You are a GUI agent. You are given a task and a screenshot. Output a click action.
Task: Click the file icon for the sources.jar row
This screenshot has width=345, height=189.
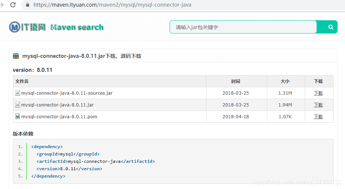(18, 93)
